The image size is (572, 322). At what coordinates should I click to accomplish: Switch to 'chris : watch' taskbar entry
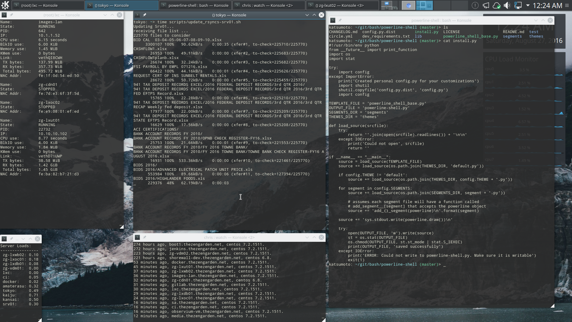point(269,5)
